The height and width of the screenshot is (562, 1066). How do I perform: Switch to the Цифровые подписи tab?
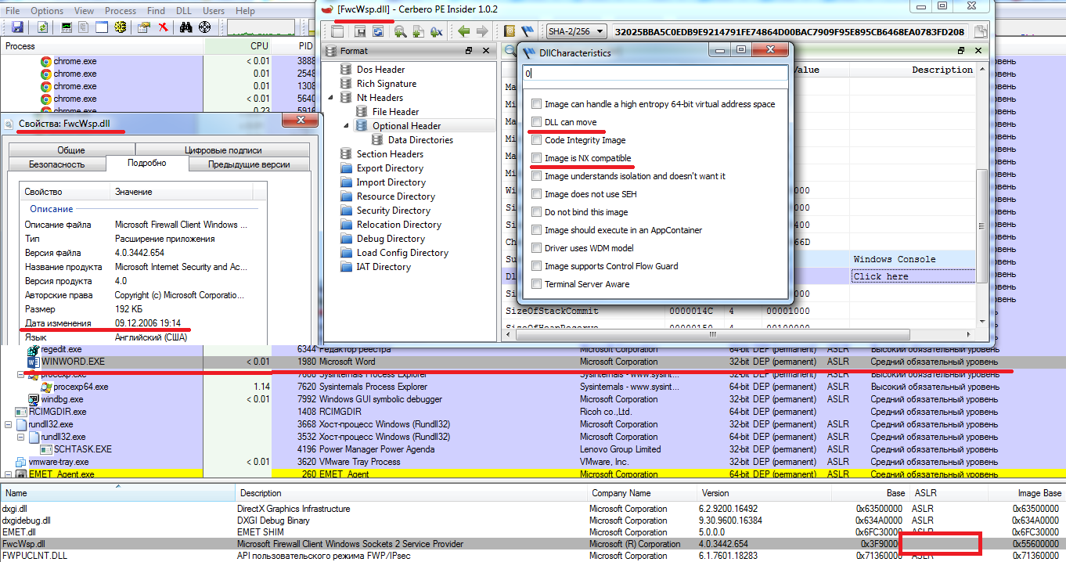[x=223, y=150]
